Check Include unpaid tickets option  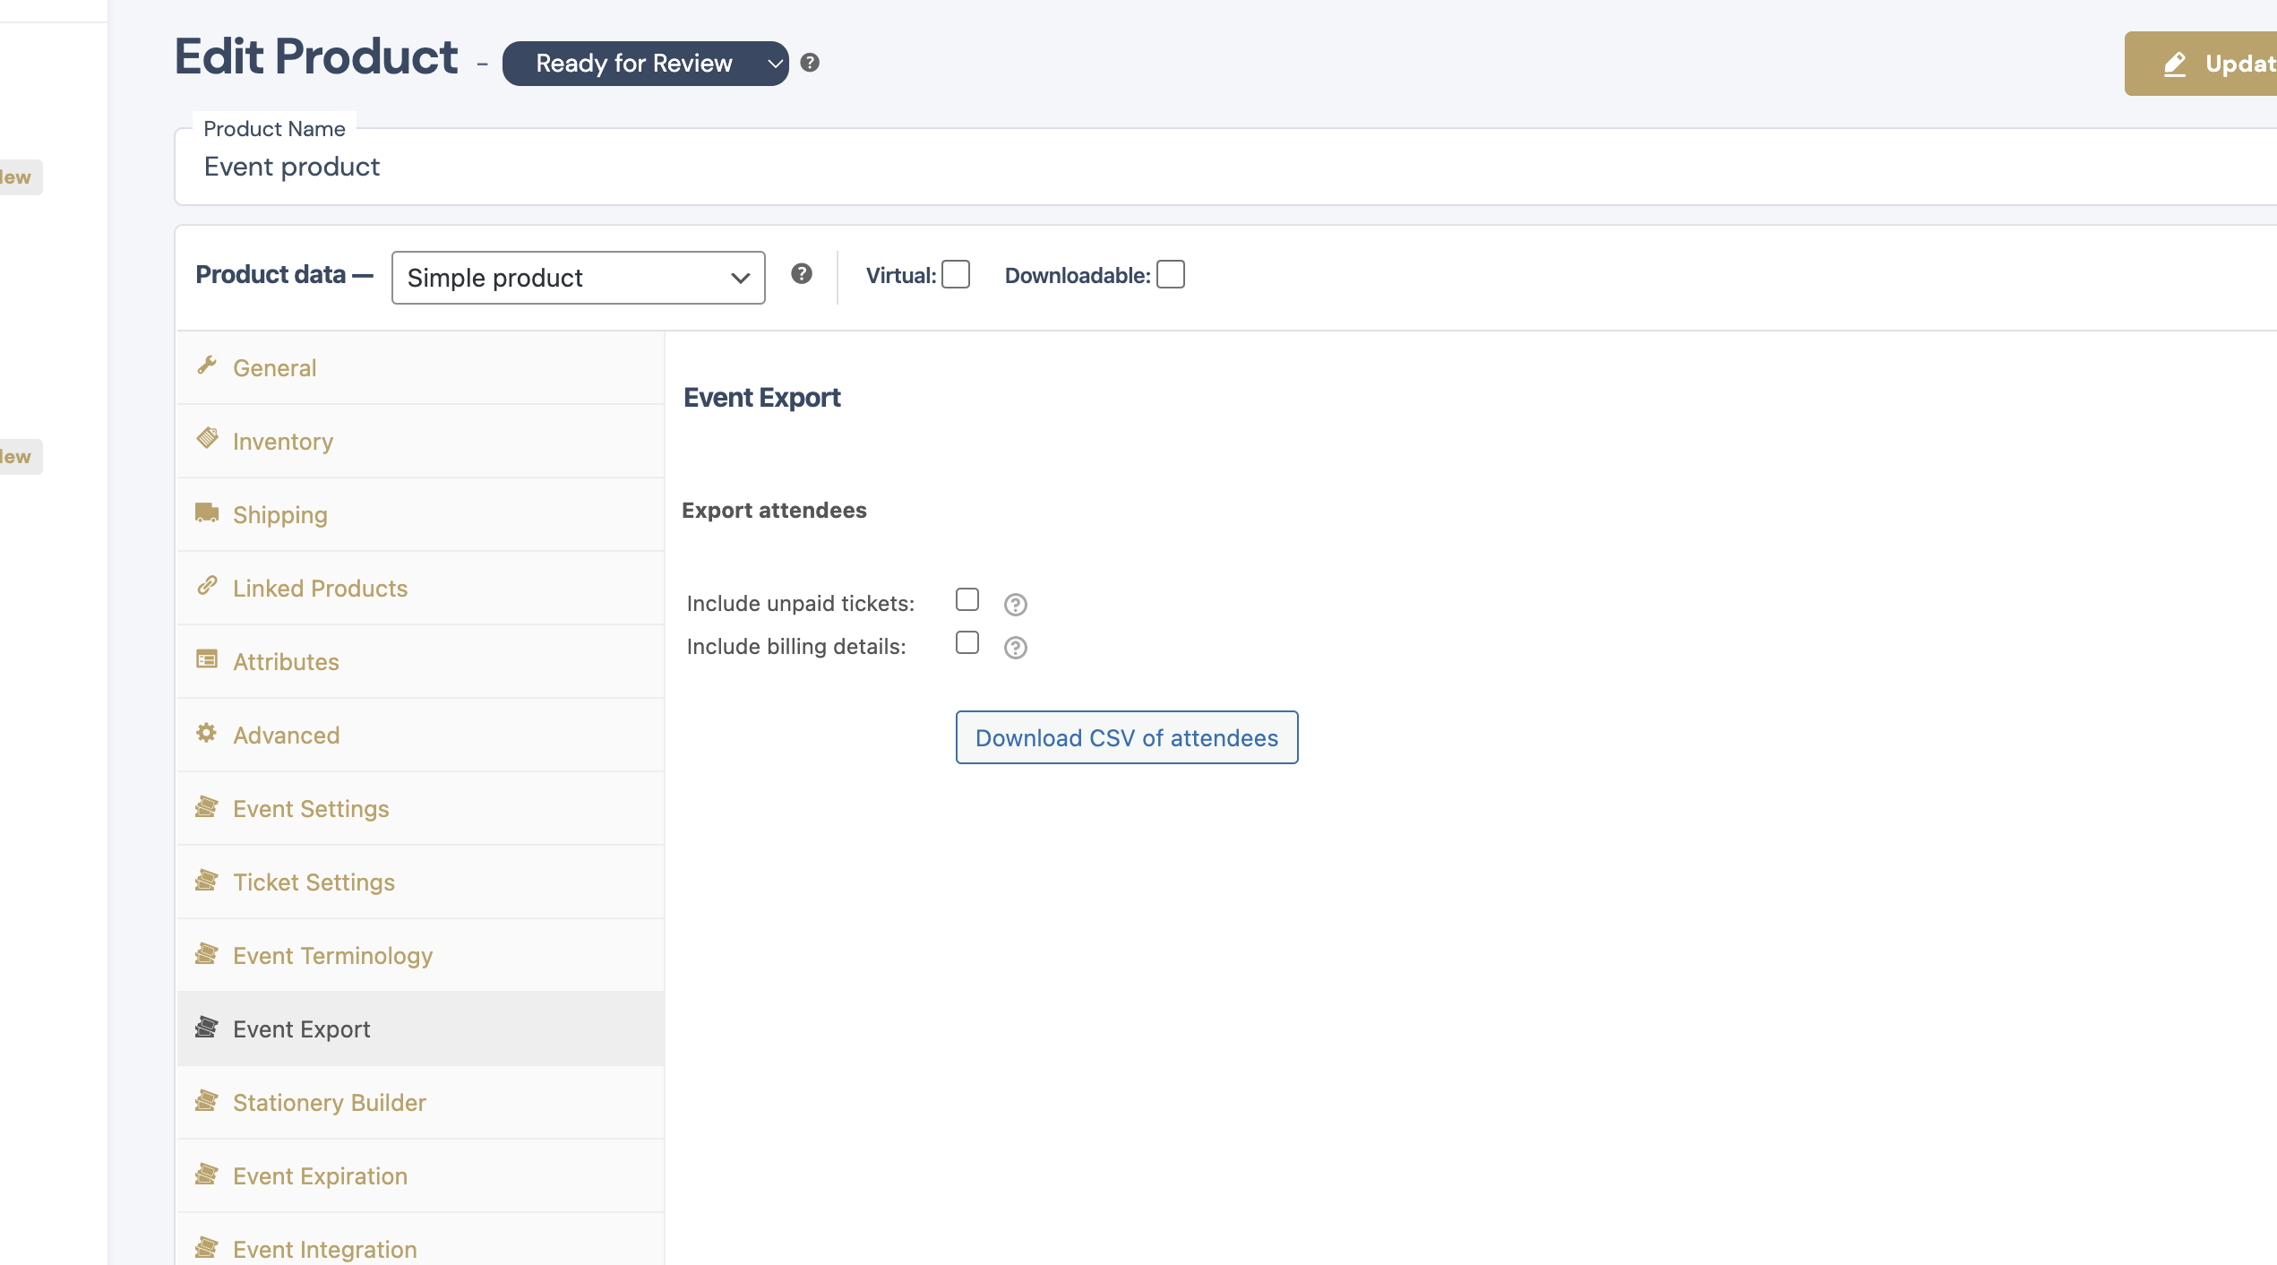[x=967, y=599]
